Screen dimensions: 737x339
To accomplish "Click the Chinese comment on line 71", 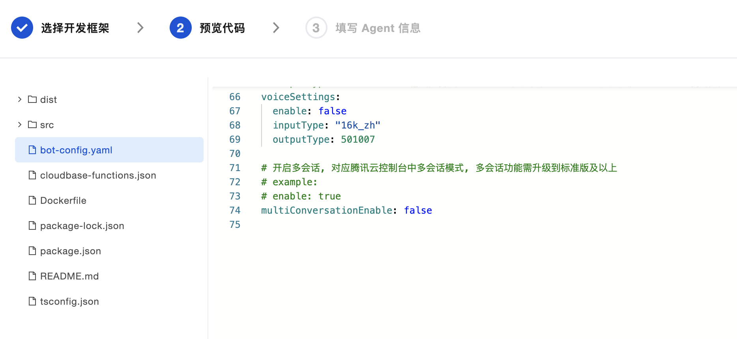I will tap(439, 168).
